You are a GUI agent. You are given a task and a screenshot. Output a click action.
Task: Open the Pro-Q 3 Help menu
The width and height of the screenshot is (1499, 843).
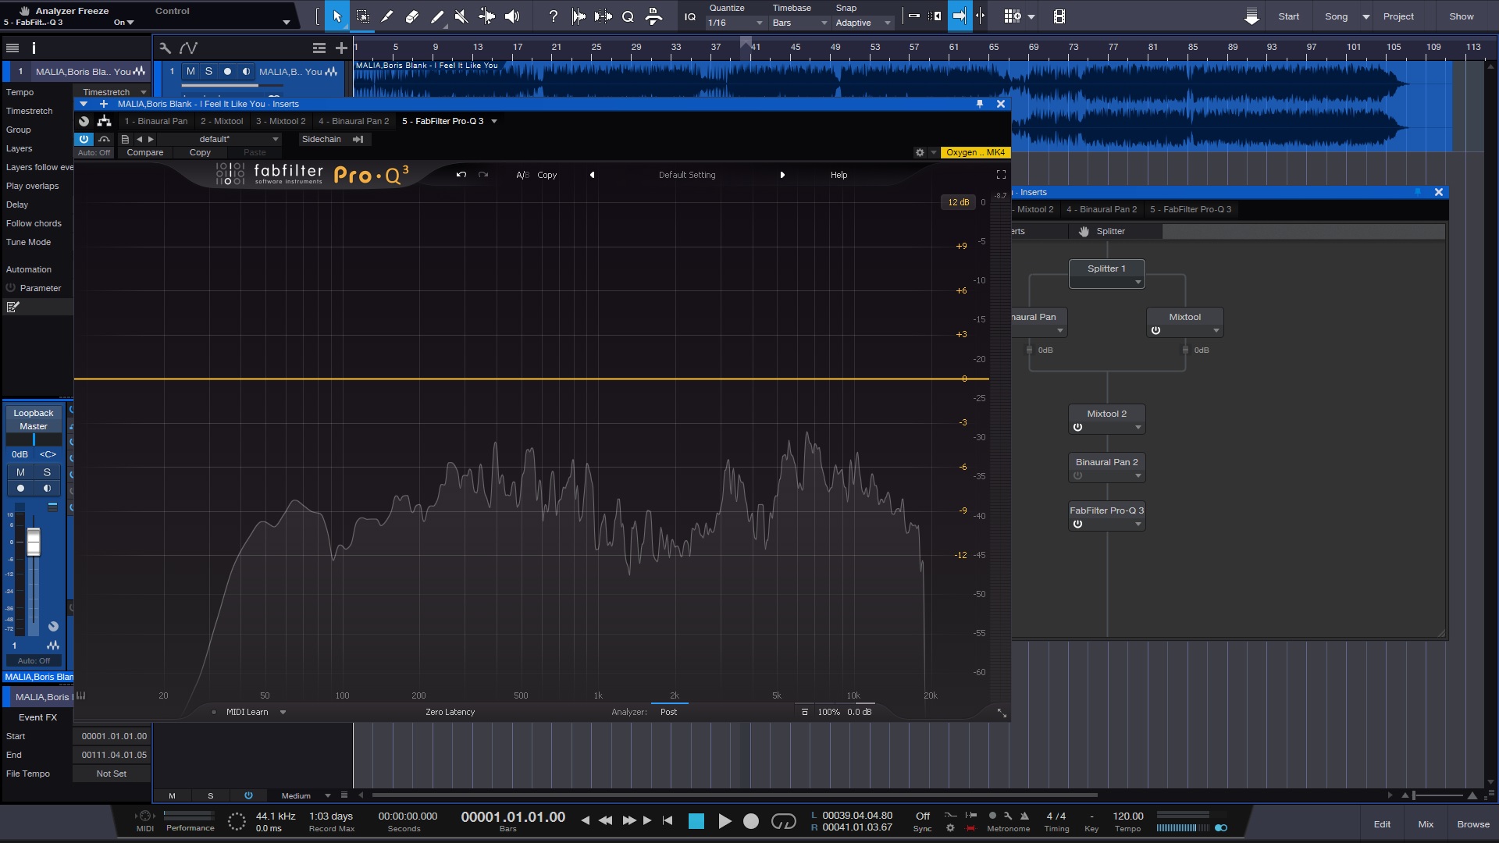coord(839,175)
